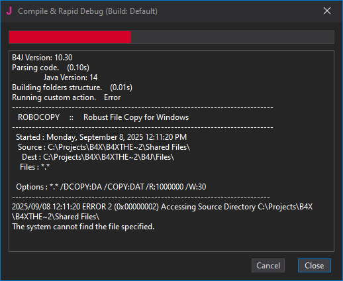Click the Source path line
Viewport: 343px width, 281px height.
(x=104, y=147)
